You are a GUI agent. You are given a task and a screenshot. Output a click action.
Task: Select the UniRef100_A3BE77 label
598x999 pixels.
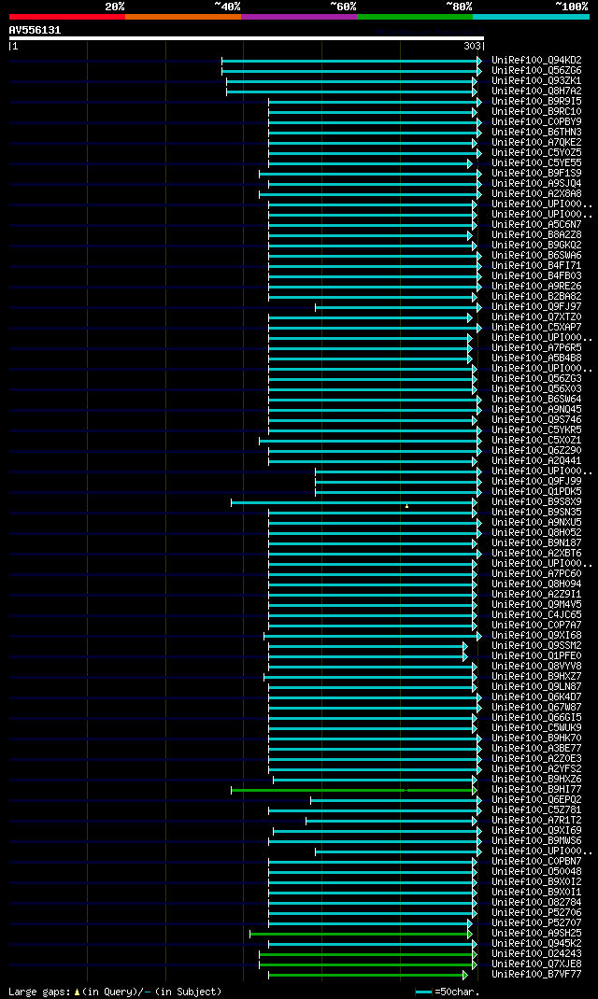[536, 749]
